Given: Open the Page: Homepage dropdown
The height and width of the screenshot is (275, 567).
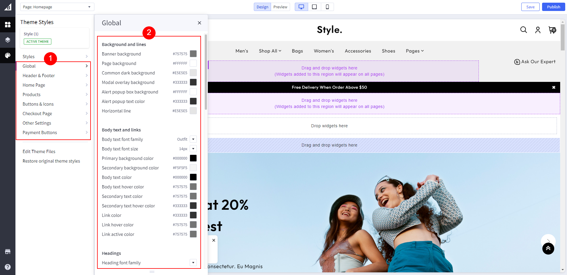Looking at the screenshot, I should 57,7.
